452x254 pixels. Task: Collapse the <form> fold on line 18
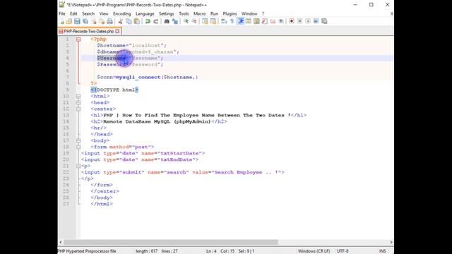78,147
